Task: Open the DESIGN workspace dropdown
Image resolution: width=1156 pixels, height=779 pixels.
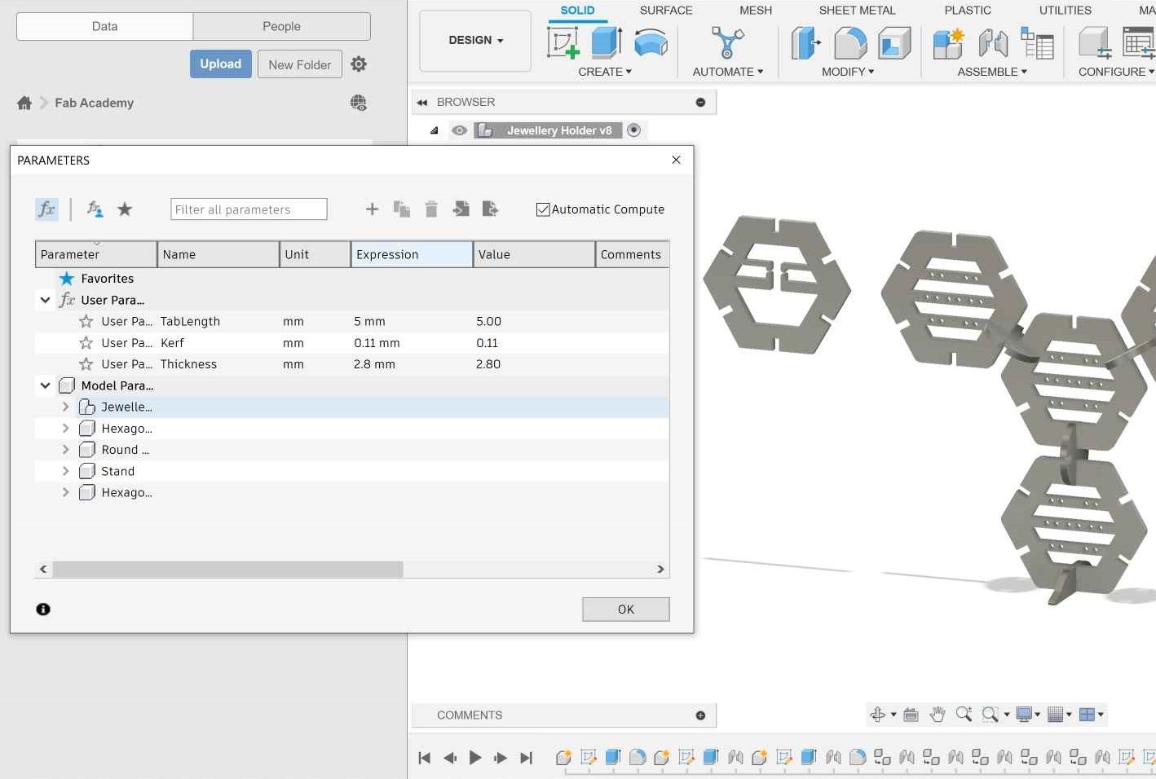Action: point(475,40)
